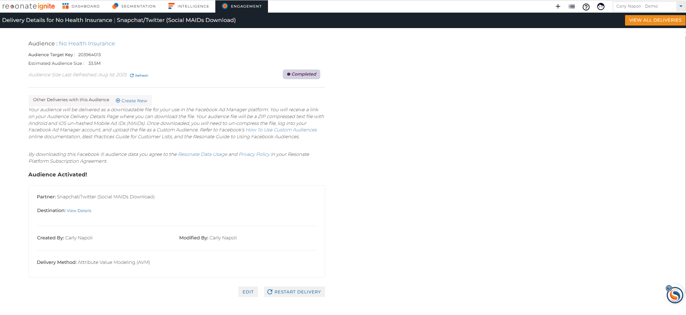Click Estimated Audience Size value 33.5M
The image size is (686, 315).
pyautogui.click(x=94, y=63)
